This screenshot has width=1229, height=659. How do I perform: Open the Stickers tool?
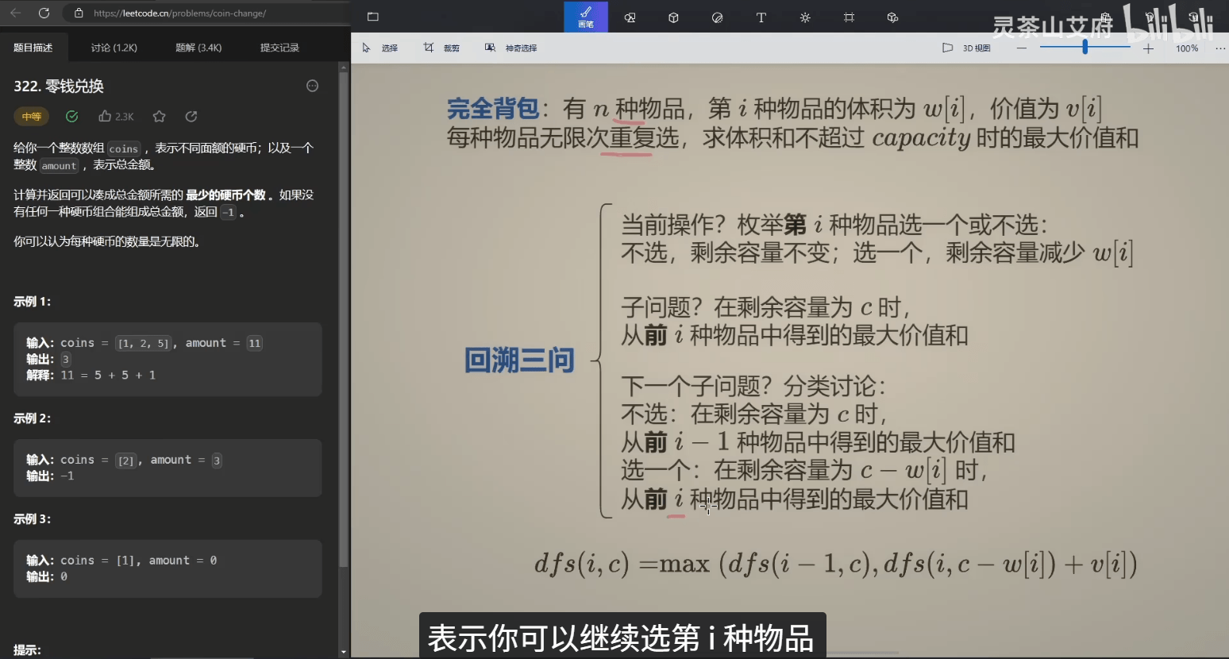point(717,17)
